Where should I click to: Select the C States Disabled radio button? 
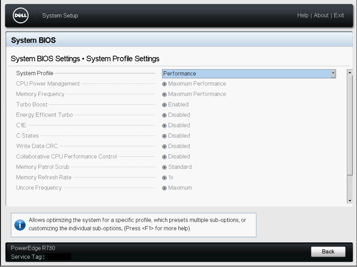[x=164, y=136]
